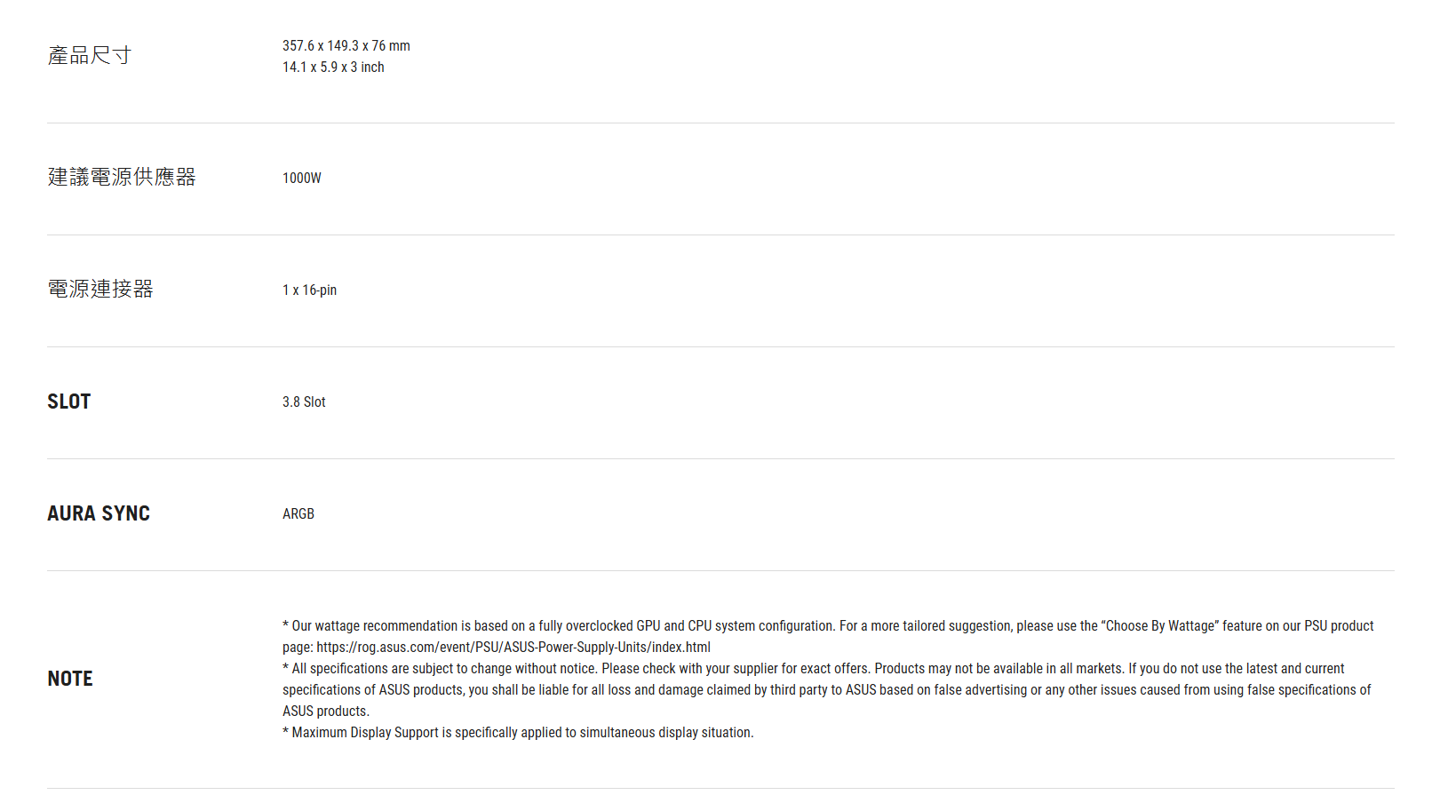Image resolution: width=1432 pixels, height=803 pixels.
Task: Select the ARGB value text
Action: pyautogui.click(x=298, y=513)
